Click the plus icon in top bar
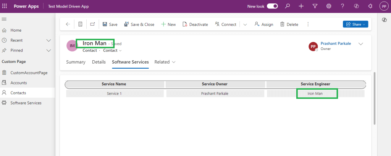The image size is (391, 156). point(301,6)
